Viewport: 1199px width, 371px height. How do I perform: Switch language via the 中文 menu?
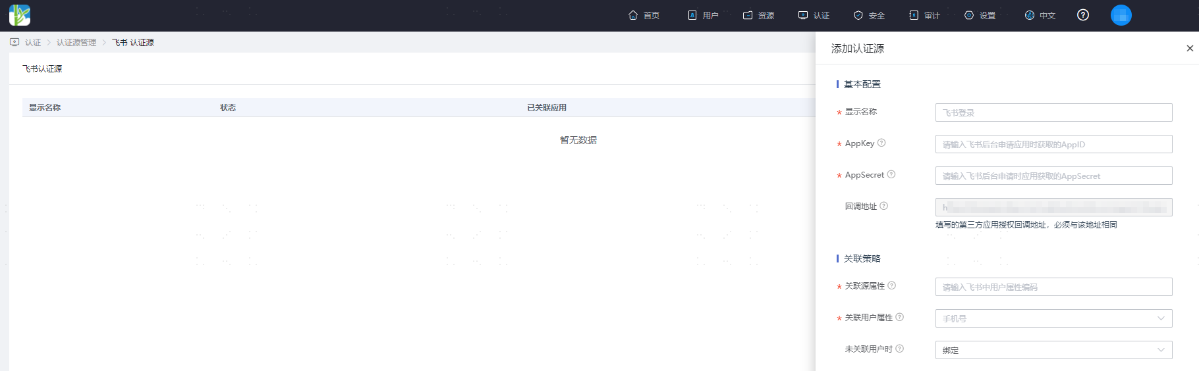click(1040, 15)
